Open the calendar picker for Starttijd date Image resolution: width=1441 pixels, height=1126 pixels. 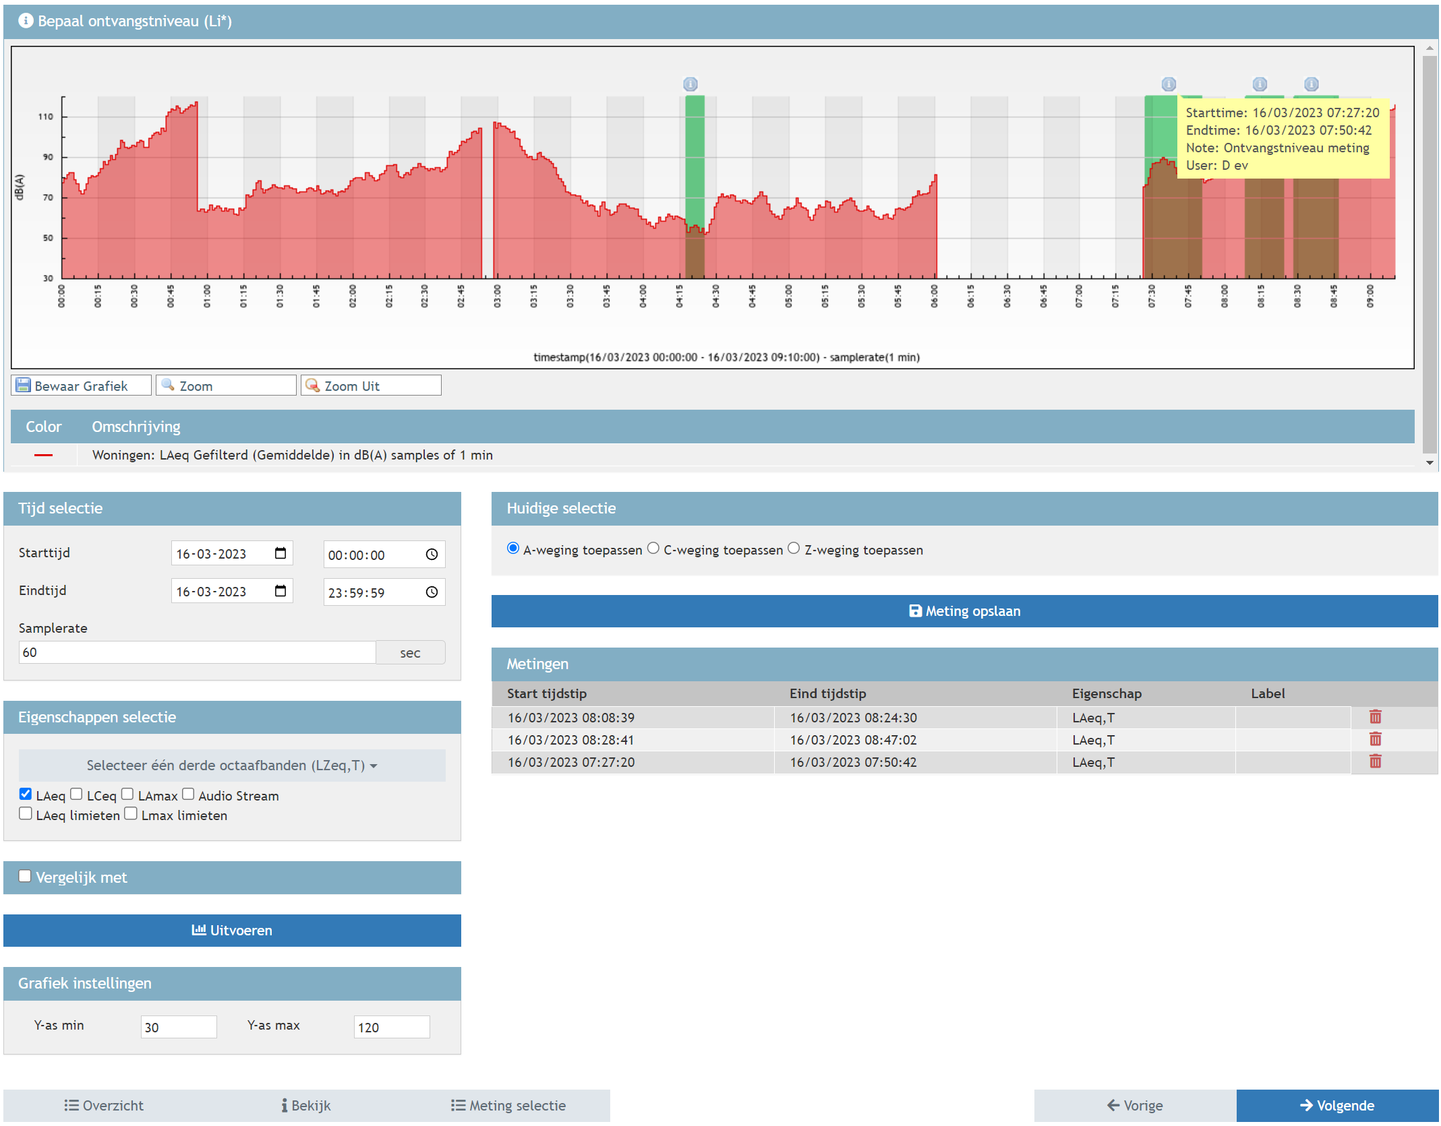[281, 553]
